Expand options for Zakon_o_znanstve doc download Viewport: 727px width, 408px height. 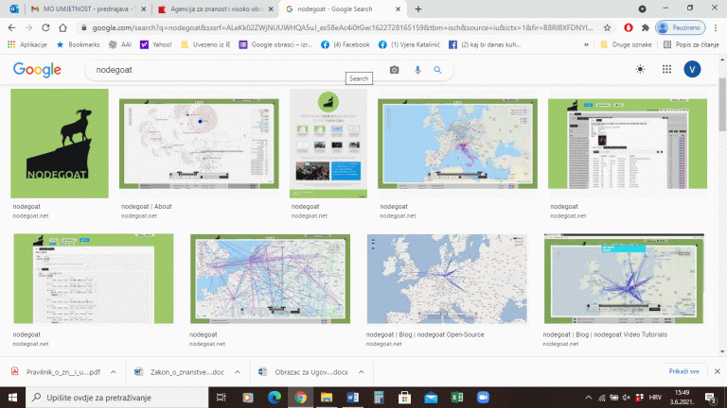237,372
